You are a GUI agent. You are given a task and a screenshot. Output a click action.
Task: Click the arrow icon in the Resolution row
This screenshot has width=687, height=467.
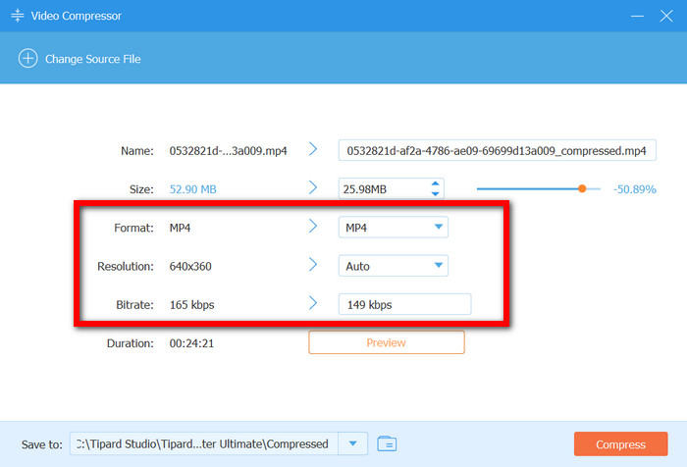click(313, 264)
